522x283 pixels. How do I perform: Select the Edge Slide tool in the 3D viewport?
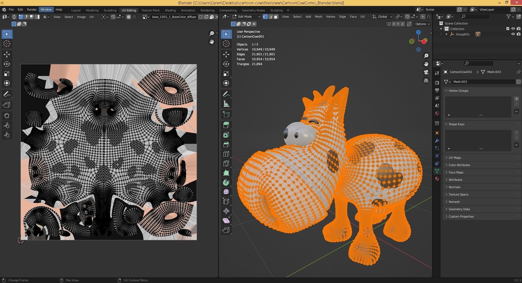[226, 202]
